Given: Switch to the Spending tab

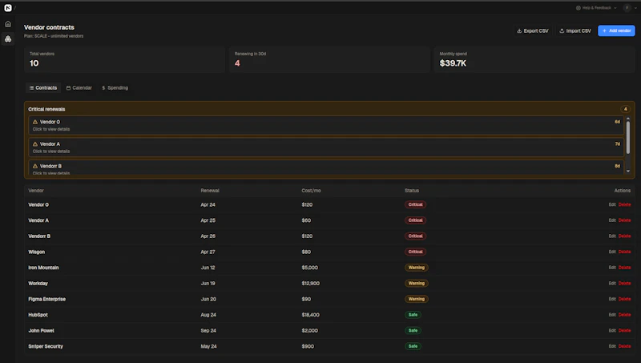Looking at the screenshot, I should point(115,88).
